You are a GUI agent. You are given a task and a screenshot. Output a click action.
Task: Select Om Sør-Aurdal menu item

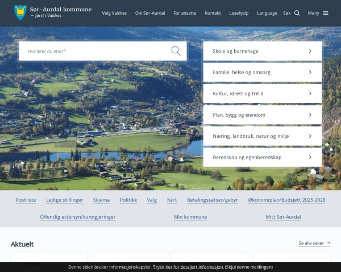(x=150, y=13)
